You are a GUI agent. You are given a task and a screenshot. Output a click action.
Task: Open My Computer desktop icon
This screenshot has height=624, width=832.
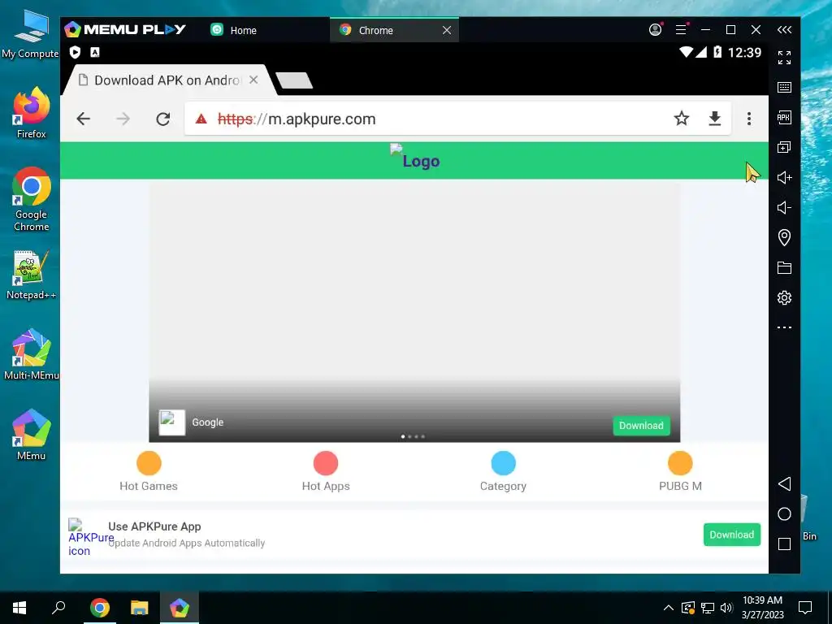[31, 34]
